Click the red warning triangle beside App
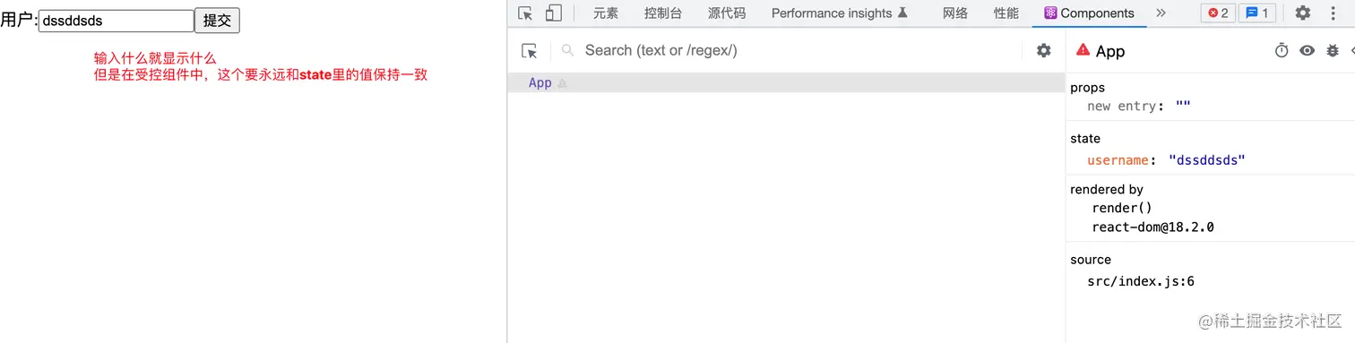Image resolution: width=1355 pixels, height=343 pixels. (x=1083, y=50)
